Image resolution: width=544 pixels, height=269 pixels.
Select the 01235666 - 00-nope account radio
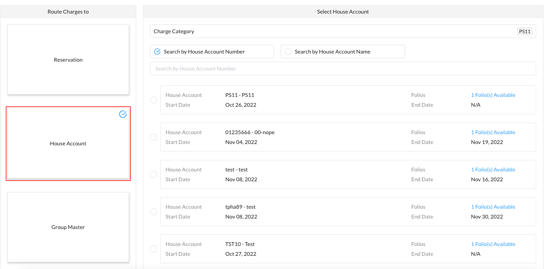click(153, 137)
